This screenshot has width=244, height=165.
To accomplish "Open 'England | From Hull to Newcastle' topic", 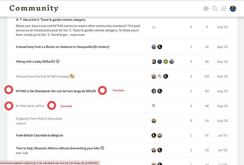I will click(x=39, y=119).
